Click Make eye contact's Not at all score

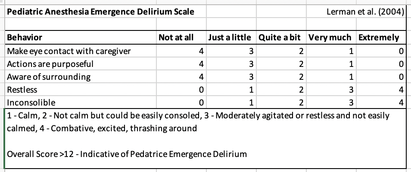click(x=201, y=51)
